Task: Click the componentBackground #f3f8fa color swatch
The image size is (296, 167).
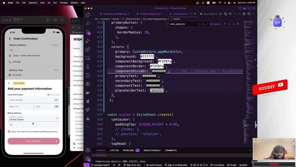Action: pyautogui.click(x=165, y=61)
